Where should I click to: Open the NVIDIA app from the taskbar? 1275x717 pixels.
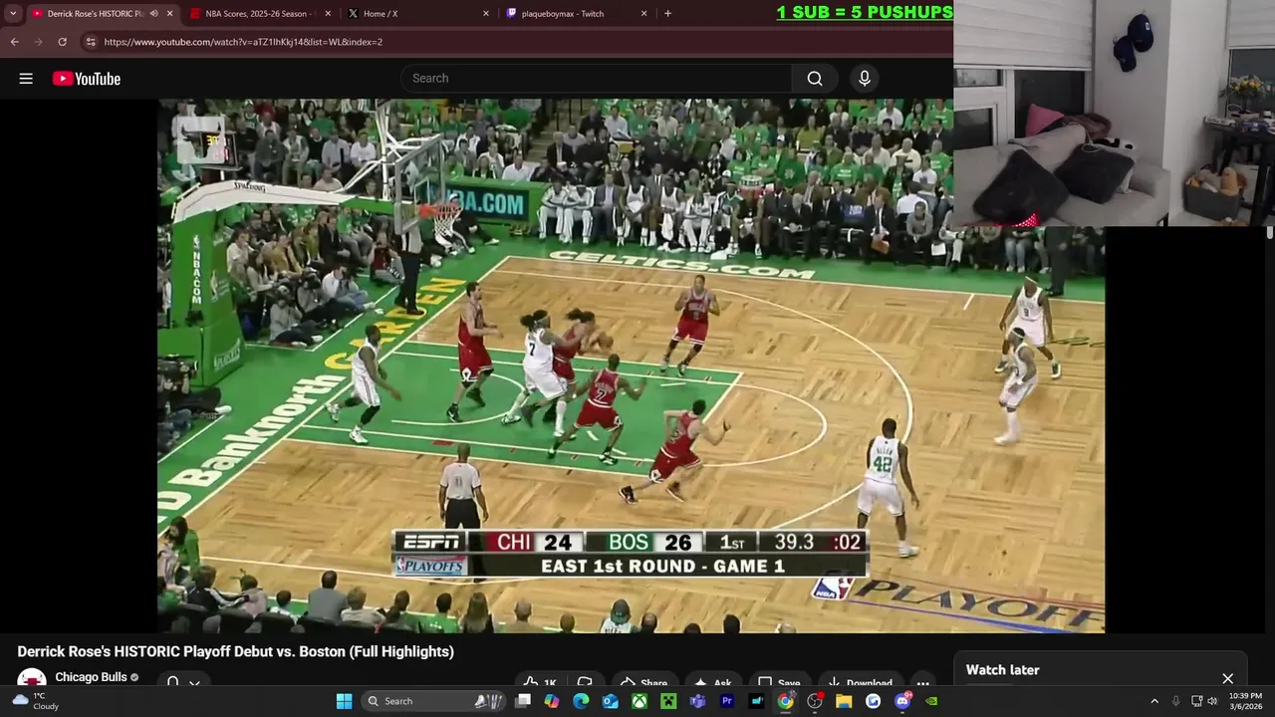(931, 701)
